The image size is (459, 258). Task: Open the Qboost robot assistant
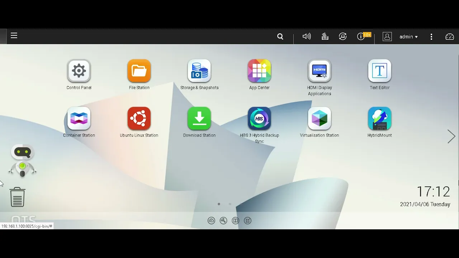point(23,161)
